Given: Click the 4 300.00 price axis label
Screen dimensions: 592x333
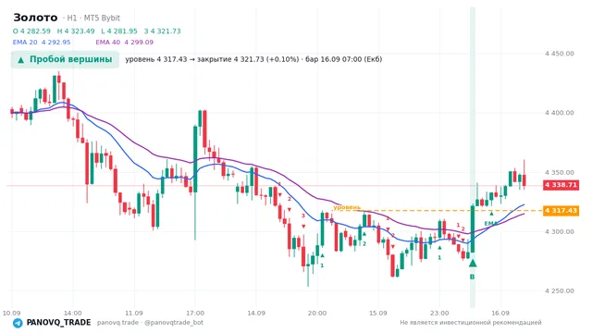Looking at the screenshot, I should pos(559,232).
